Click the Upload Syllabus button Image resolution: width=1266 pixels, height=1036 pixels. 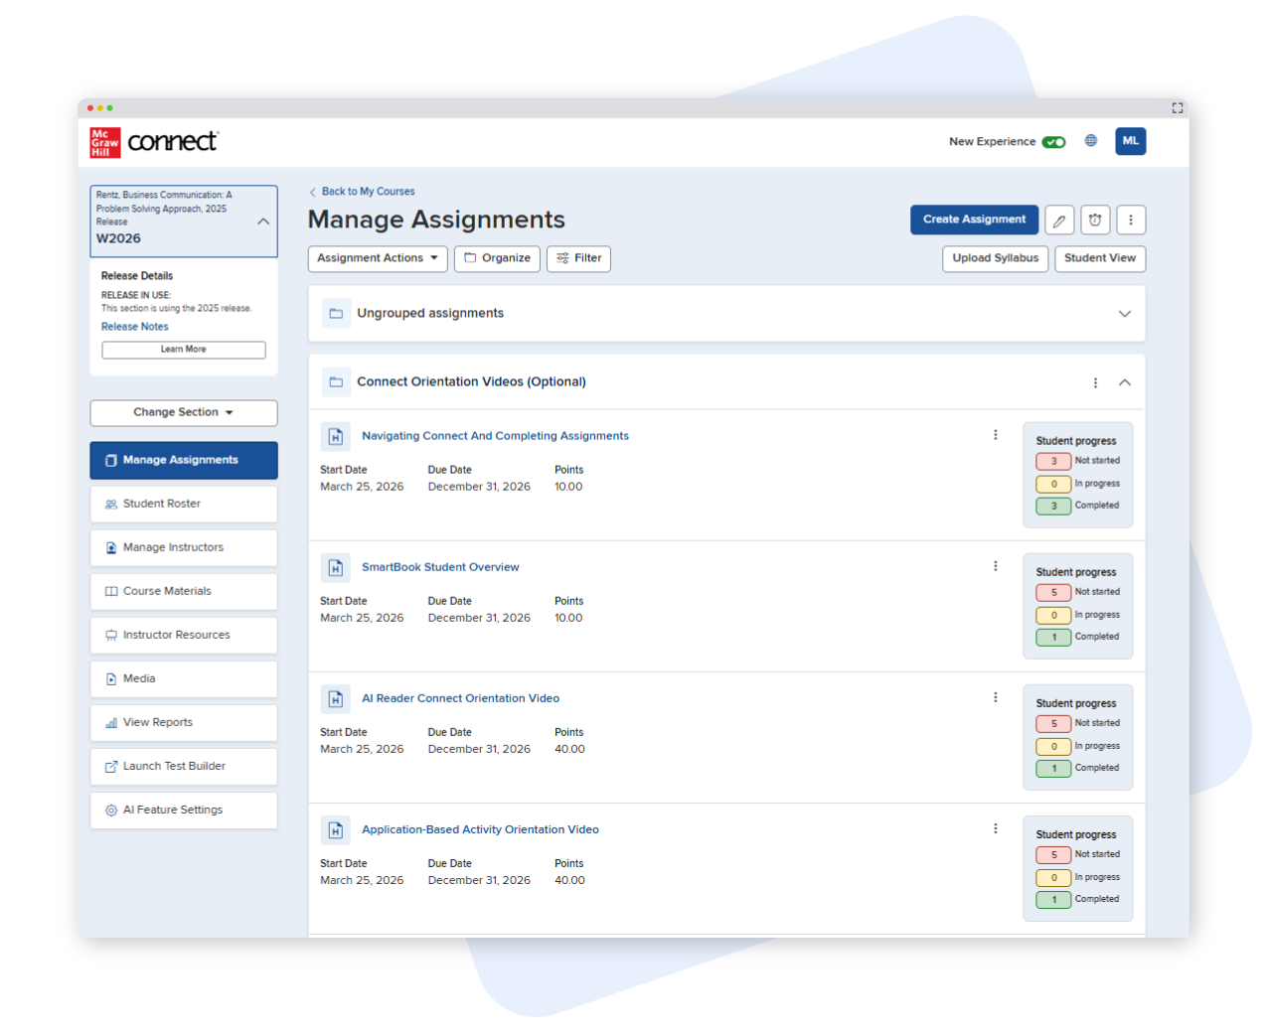pyautogui.click(x=995, y=258)
